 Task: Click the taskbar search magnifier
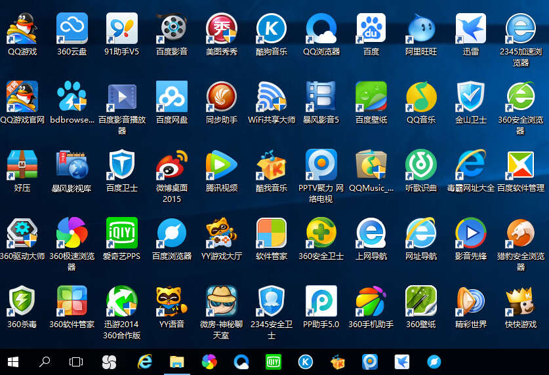point(45,362)
